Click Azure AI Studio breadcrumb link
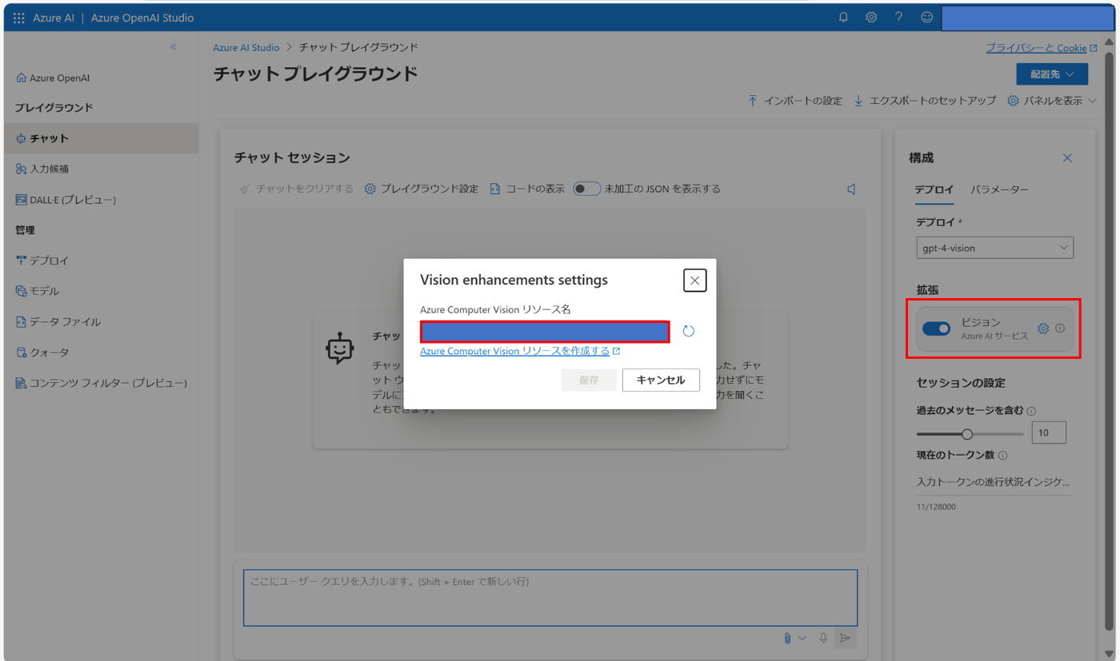Viewport: 1120px width, 661px height. click(246, 48)
